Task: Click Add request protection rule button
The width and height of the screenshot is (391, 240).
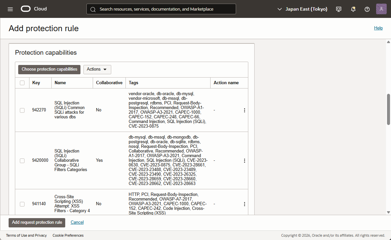Action: [x=37, y=222]
